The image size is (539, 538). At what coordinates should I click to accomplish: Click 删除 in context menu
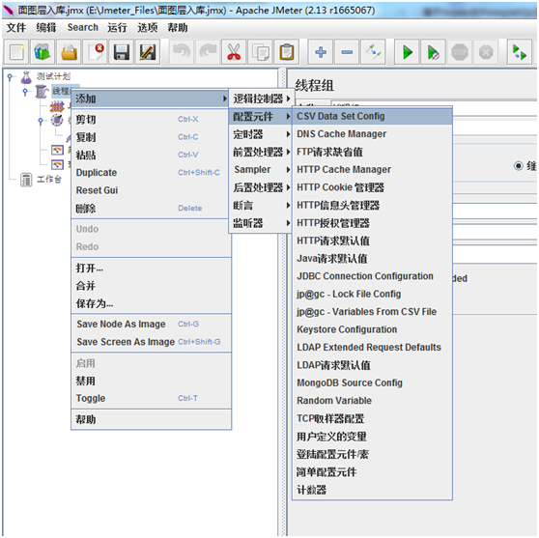[151, 208]
